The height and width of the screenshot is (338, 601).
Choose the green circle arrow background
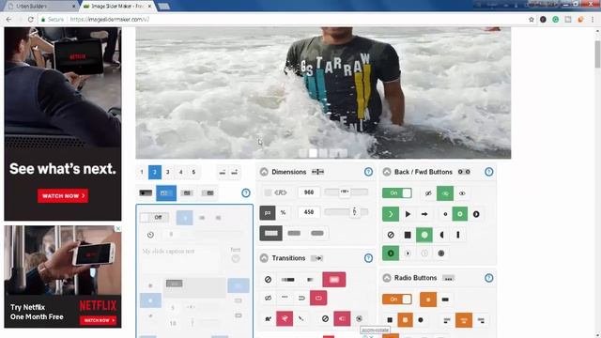coord(424,235)
